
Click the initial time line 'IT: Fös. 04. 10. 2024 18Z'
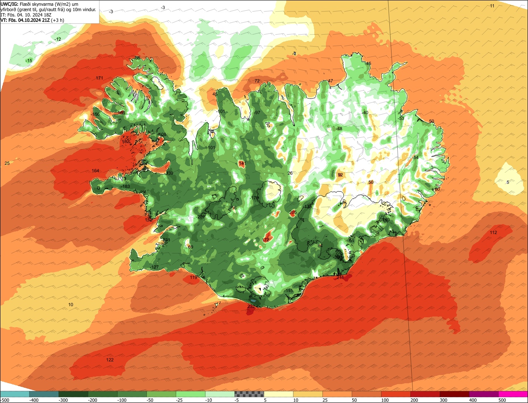26,15
